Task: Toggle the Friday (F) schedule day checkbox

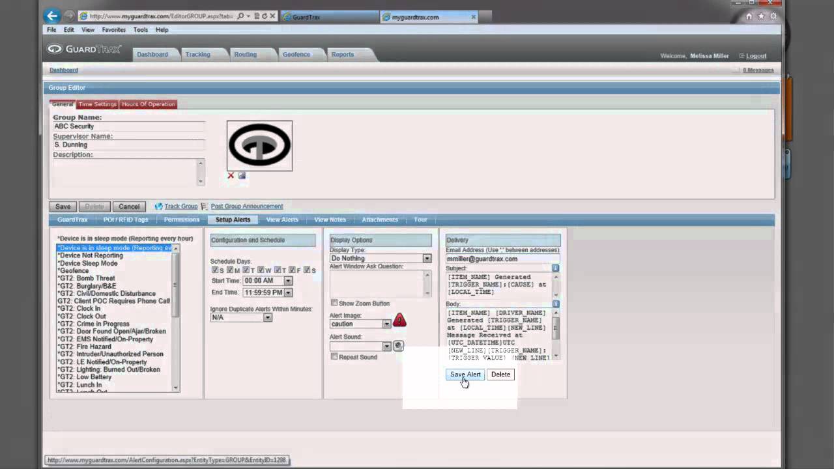Action: 293,270
